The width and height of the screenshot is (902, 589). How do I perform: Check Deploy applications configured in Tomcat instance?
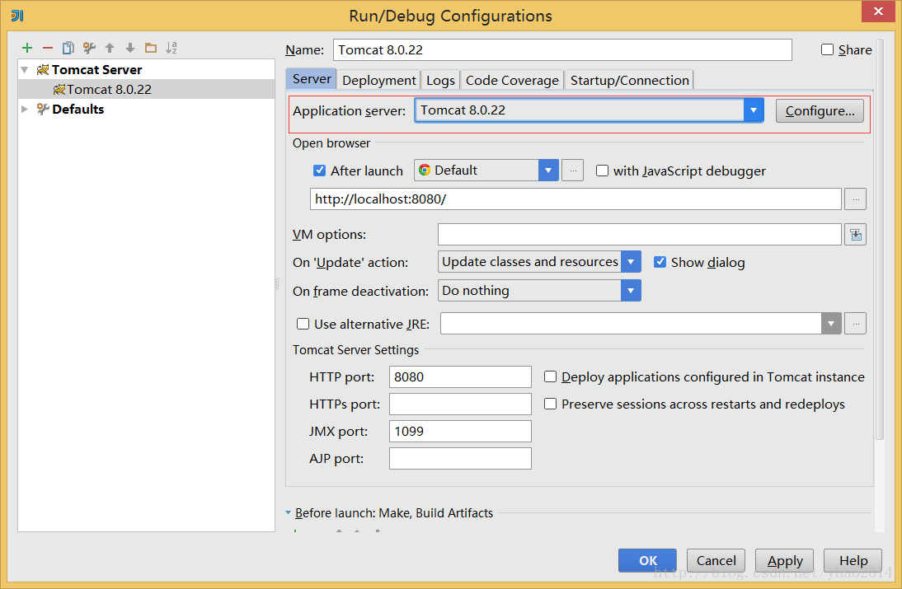pos(550,376)
